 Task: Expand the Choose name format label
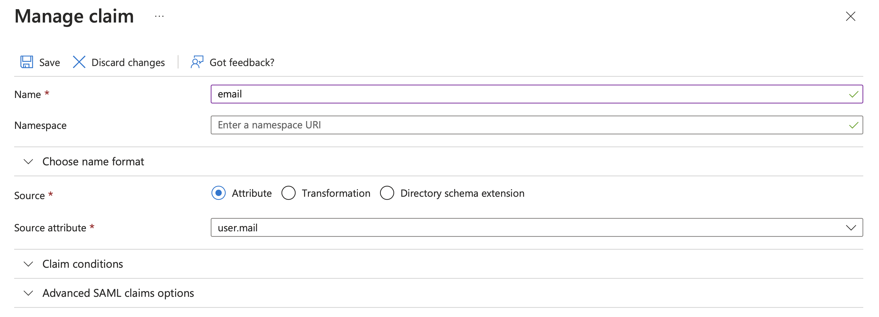(93, 161)
